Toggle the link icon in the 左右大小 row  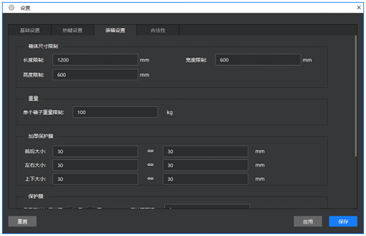pos(151,165)
